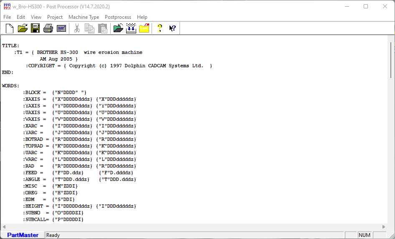Click the :COPYRIGHT line text
Viewport: 395px width, 239px height.
(x=119, y=66)
